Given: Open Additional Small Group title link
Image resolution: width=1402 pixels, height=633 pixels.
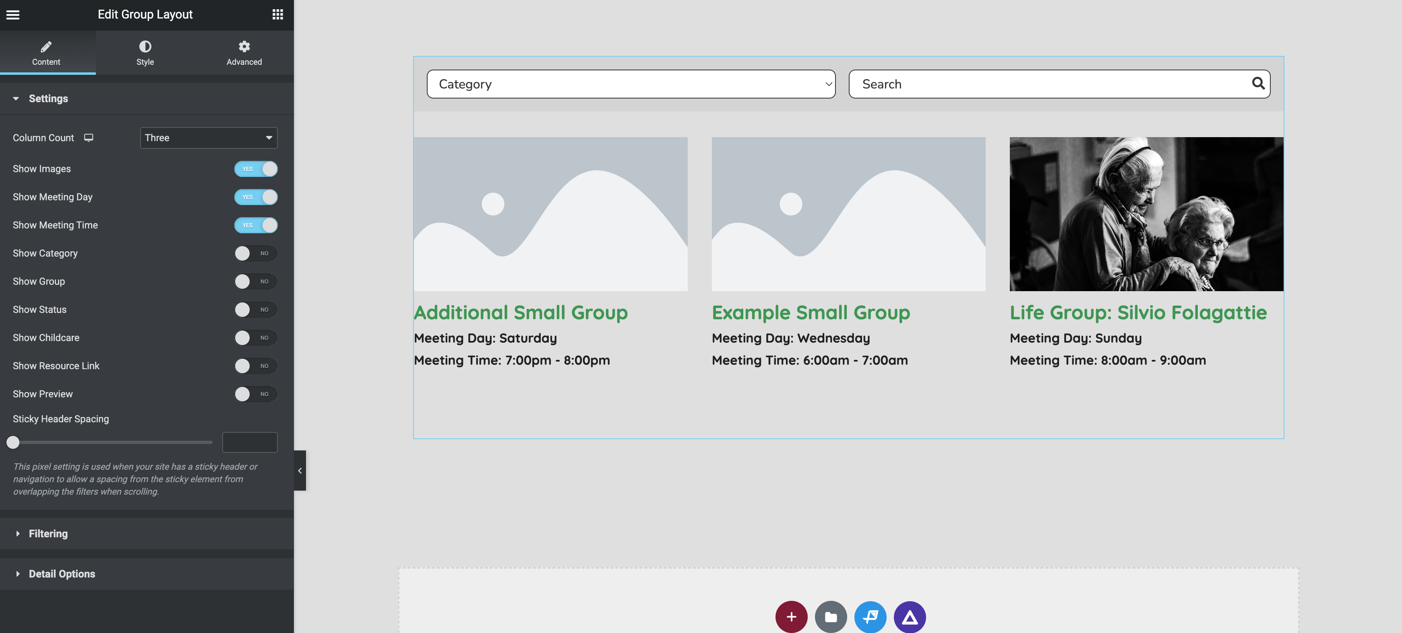Looking at the screenshot, I should [521, 313].
